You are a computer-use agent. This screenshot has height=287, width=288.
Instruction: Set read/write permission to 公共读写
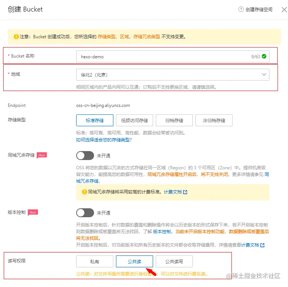click(174, 261)
